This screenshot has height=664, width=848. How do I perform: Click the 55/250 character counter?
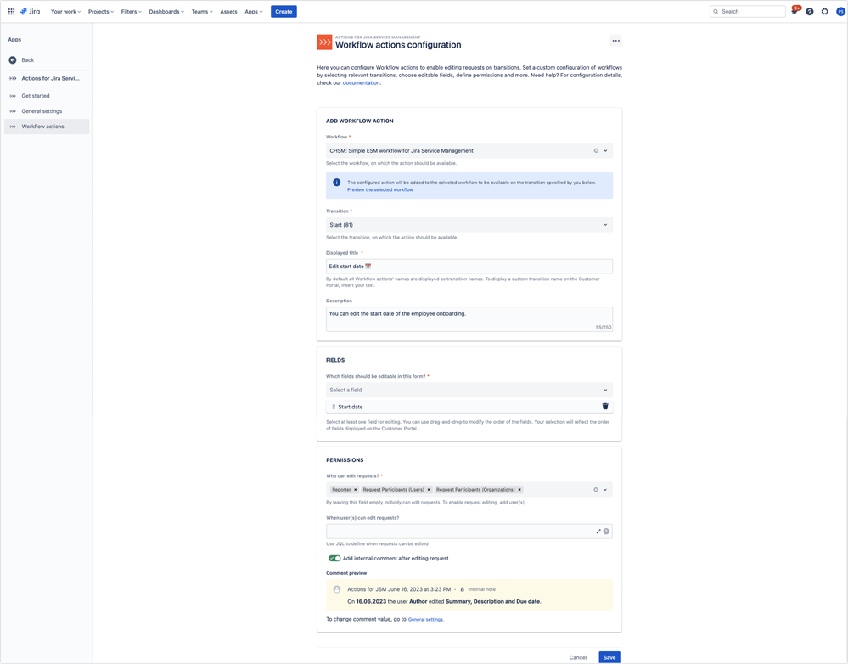pyautogui.click(x=603, y=328)
